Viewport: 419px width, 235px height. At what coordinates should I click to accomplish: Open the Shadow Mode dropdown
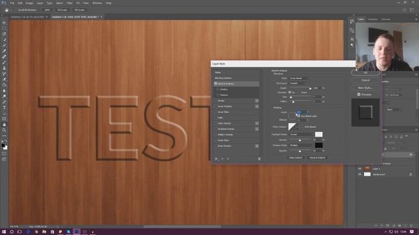click(301, 145)
